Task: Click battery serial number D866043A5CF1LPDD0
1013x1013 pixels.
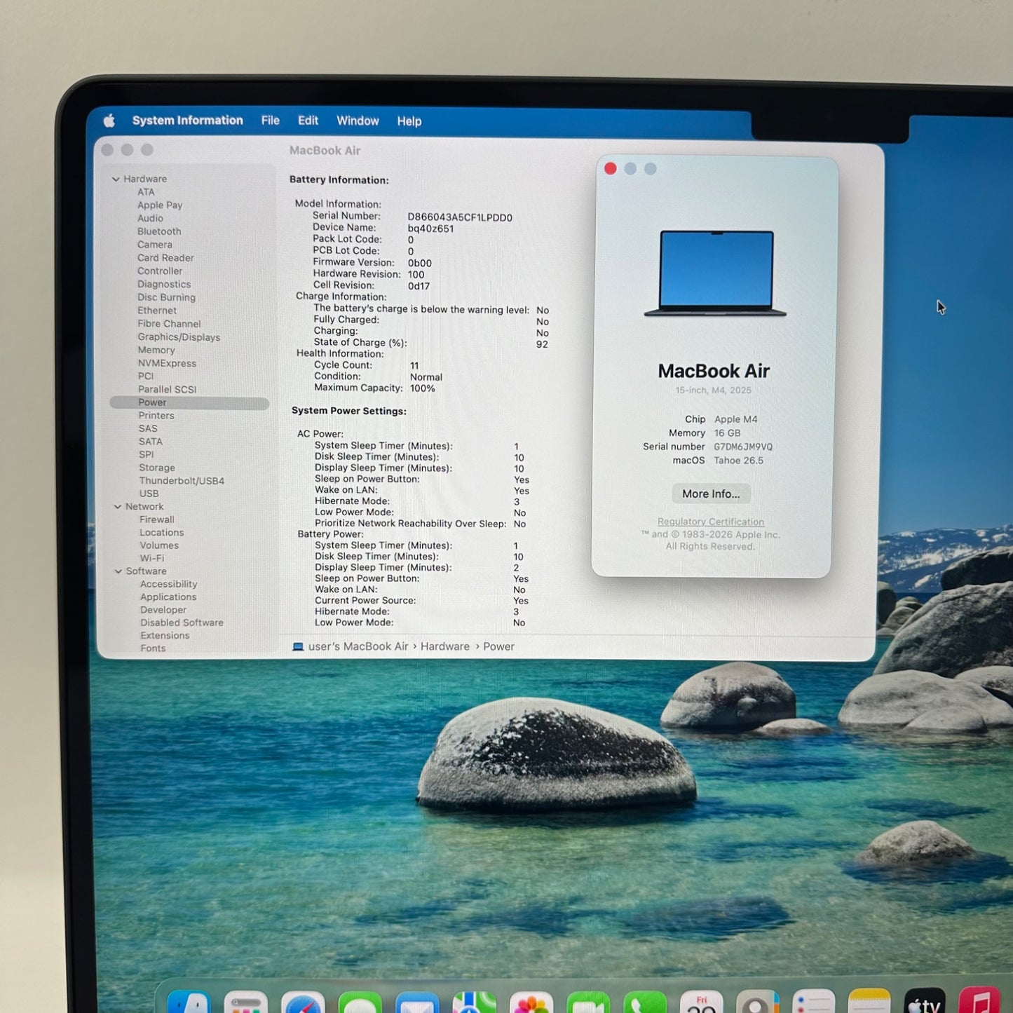Action: (x=460, y=217)
